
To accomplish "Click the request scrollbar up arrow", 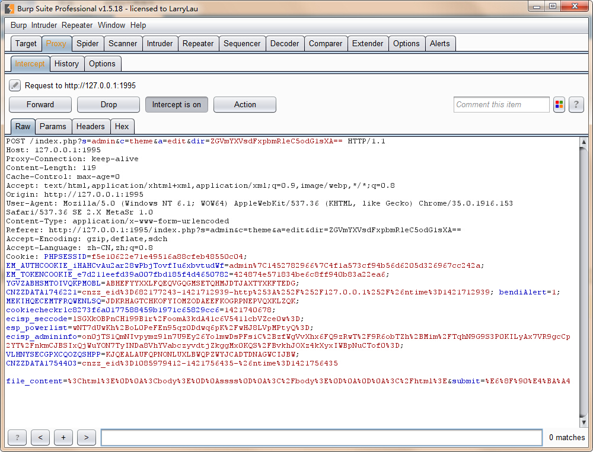I will [x=584, y=142].
